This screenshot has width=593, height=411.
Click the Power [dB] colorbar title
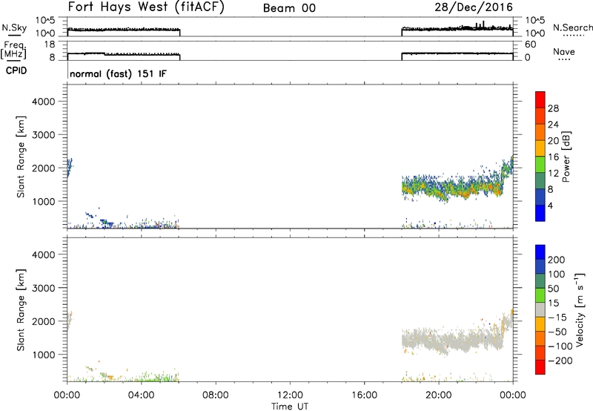pyautogui.click(x=566, y=157)
